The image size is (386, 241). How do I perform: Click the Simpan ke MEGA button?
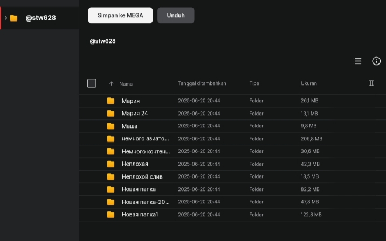120,15
